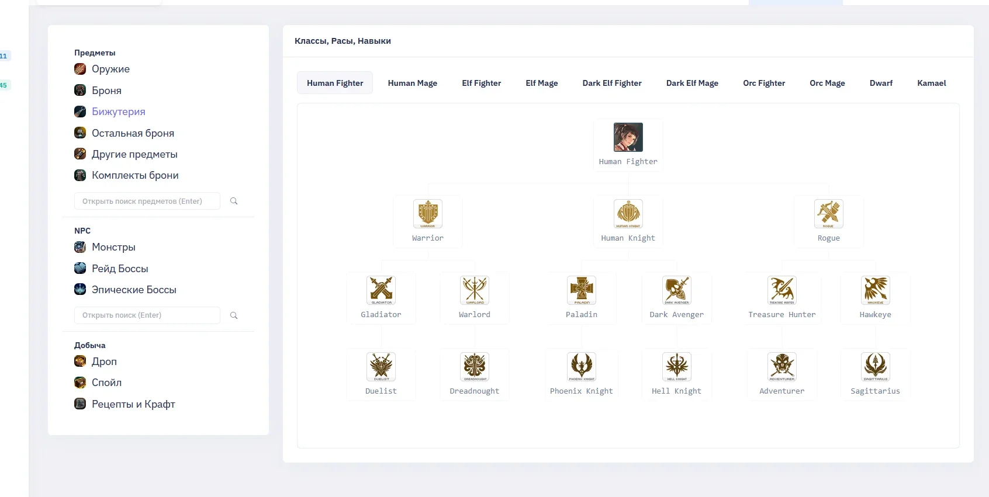
Task: Select the Treasure Hunter class icon
Action: [782, 290]
